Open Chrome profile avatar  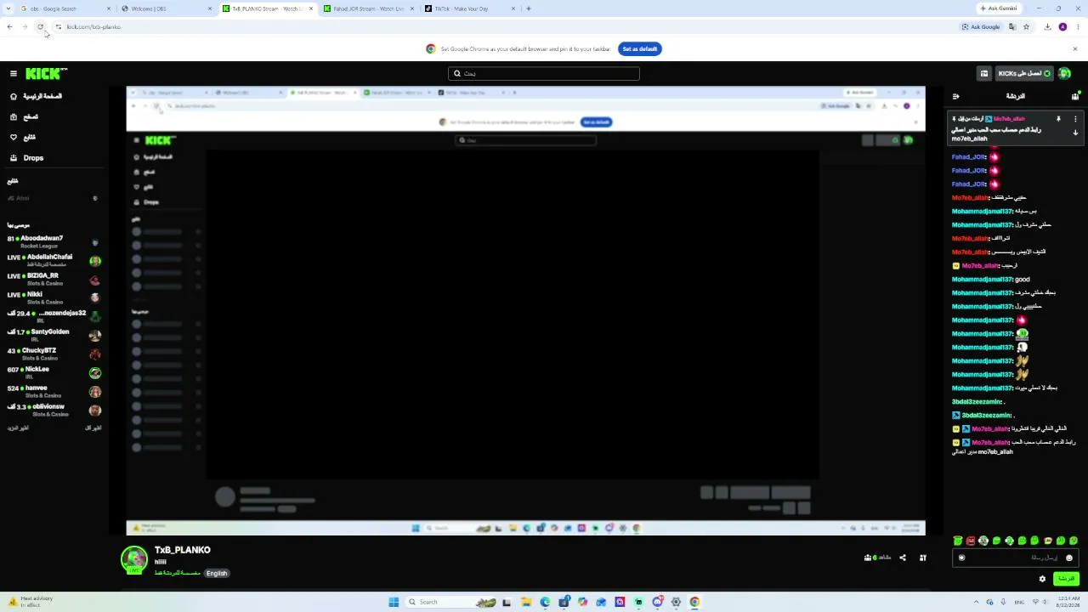1062,26
